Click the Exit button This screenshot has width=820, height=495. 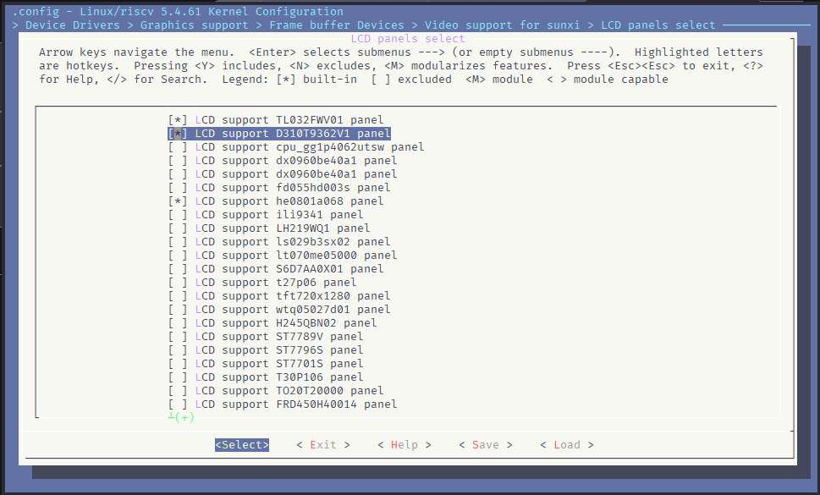click(322, 445)
